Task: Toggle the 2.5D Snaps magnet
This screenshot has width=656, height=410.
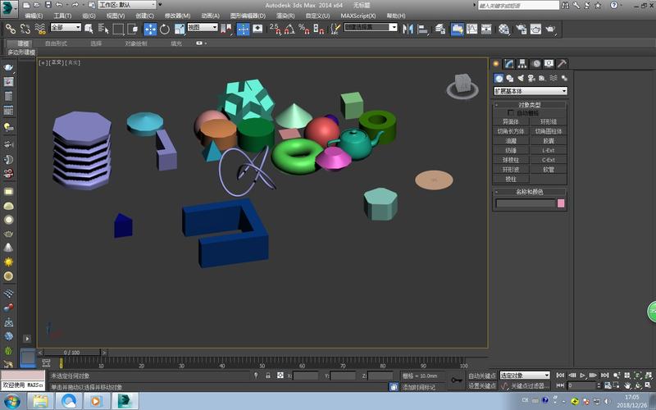Action: [276, 29]
